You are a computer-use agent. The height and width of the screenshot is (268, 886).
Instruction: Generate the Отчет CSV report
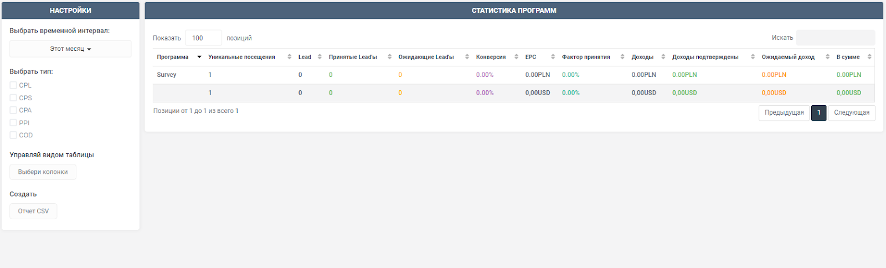coord(33,212)
